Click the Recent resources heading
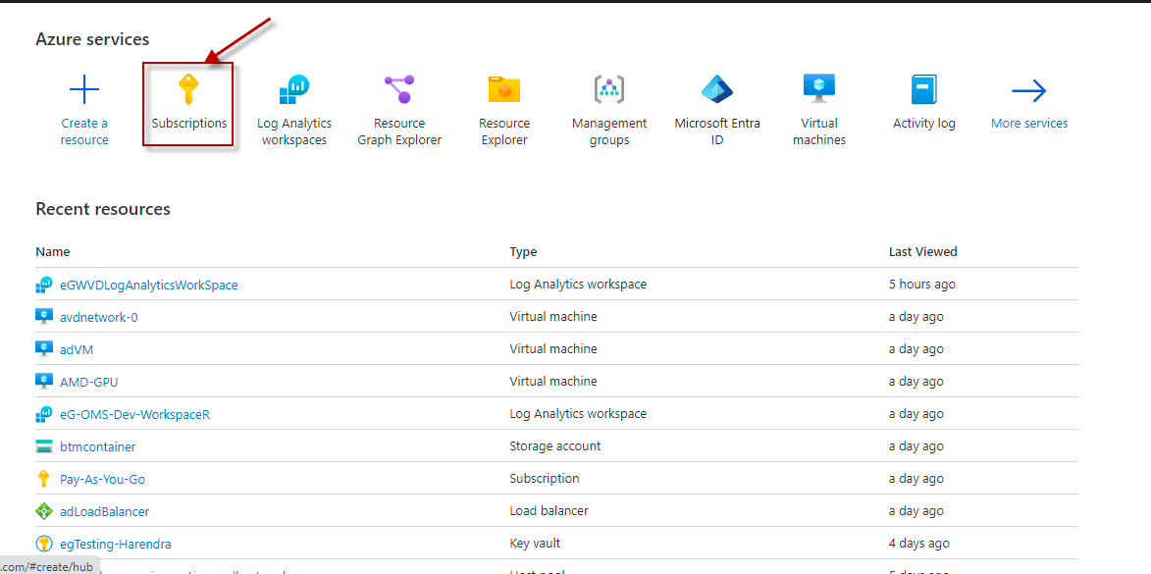Viewport: 1151px width, 574px height. click(103, 209)
